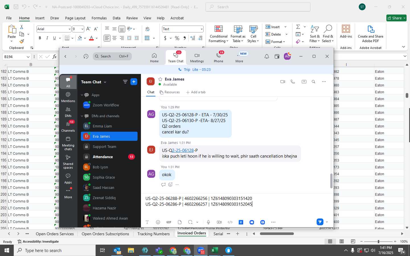
Task: Open Channels in Zoom sidebar
Action: 68,127
